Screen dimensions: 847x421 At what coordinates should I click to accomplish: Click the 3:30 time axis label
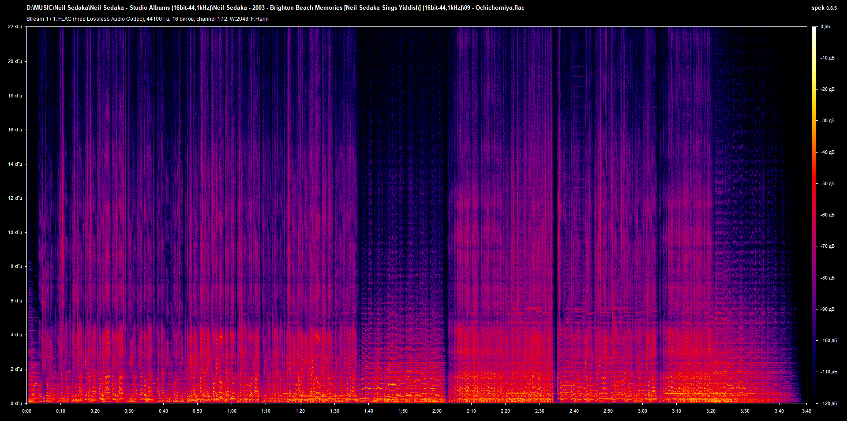(745, 411)
